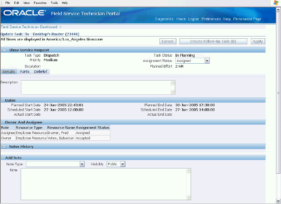This screenshot has height=204, width=281.
Task: Open the View menu
Action: (27, 3)
